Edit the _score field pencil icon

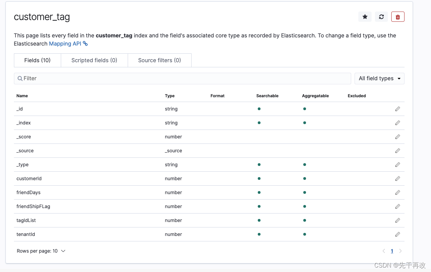(x=397, y=137)
